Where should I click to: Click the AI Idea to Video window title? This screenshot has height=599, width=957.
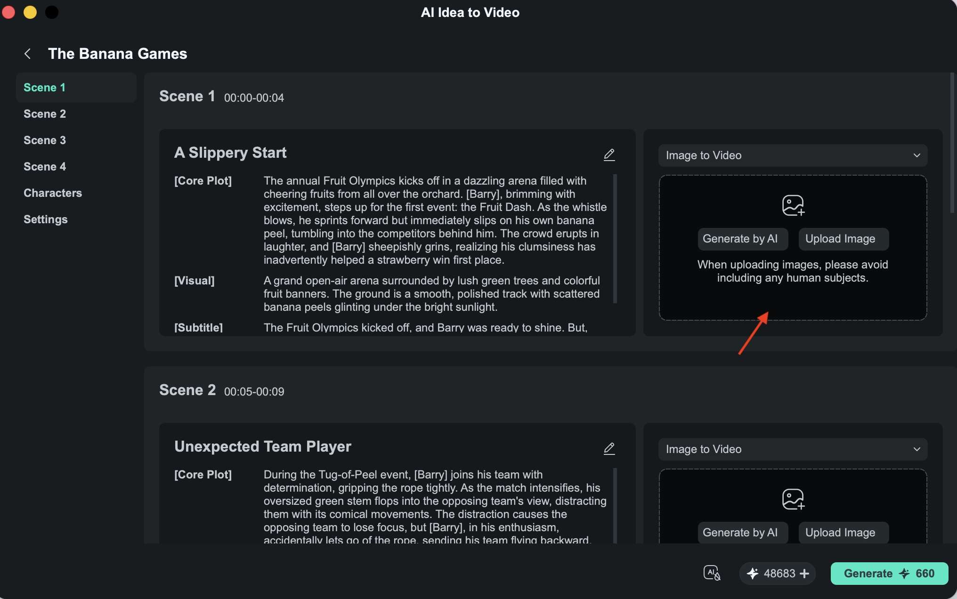coord(470,13)
